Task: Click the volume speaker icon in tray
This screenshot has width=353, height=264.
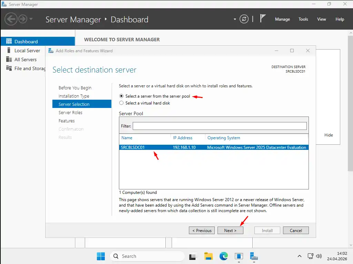Action: coord(319,256)
